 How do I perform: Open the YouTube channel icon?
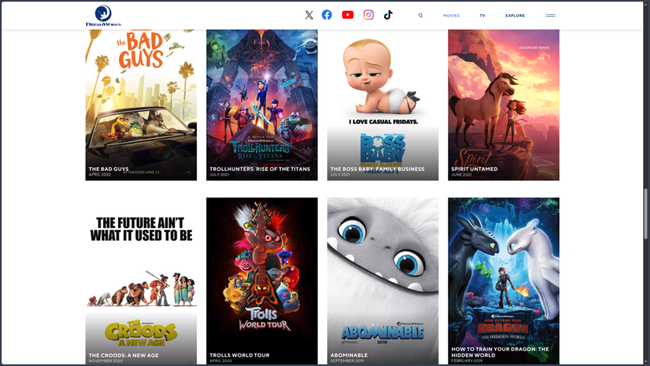click(x=347, y=15)
